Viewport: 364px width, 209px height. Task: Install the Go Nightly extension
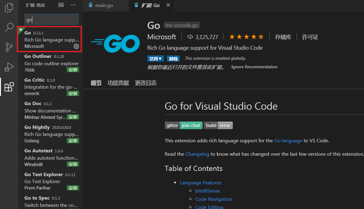[73, 141]
